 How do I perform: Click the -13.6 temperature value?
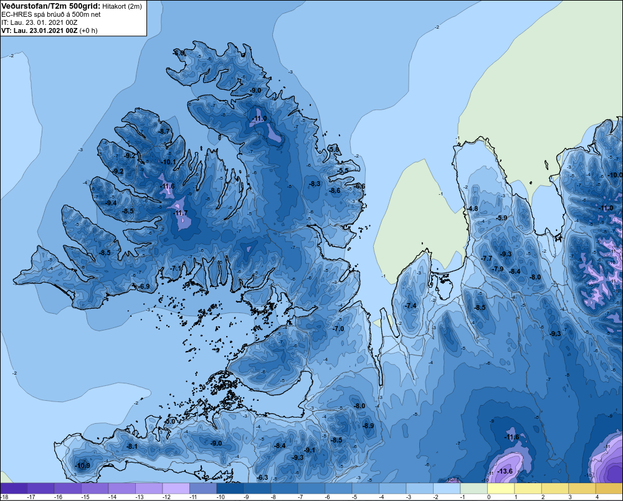pyautogui.click(x=505, y=471)
